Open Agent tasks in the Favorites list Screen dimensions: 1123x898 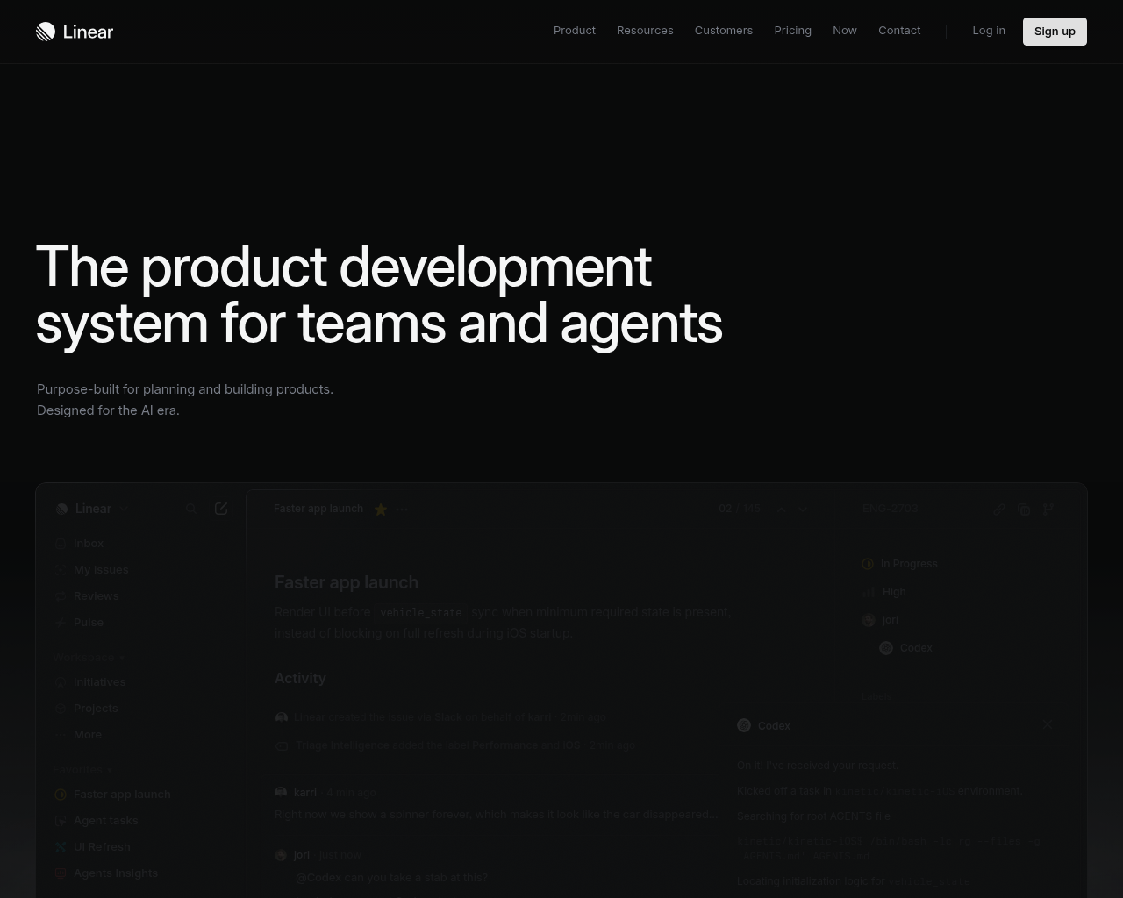pyautogui.click(x=105, y=821)
